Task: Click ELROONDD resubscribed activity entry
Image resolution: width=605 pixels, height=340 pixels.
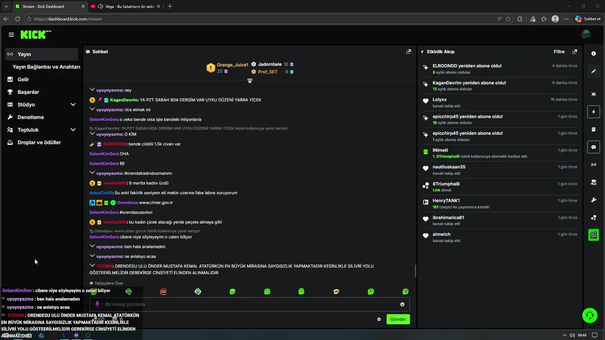Action: (500, 69)
